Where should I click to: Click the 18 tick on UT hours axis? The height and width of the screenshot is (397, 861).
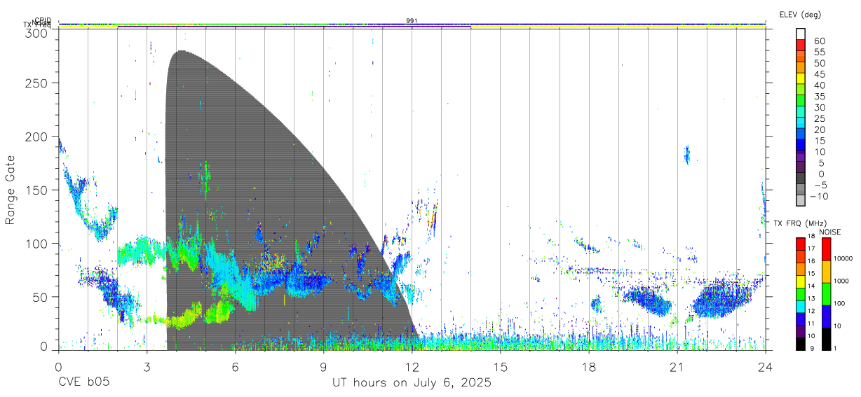[x=589, y=367]
